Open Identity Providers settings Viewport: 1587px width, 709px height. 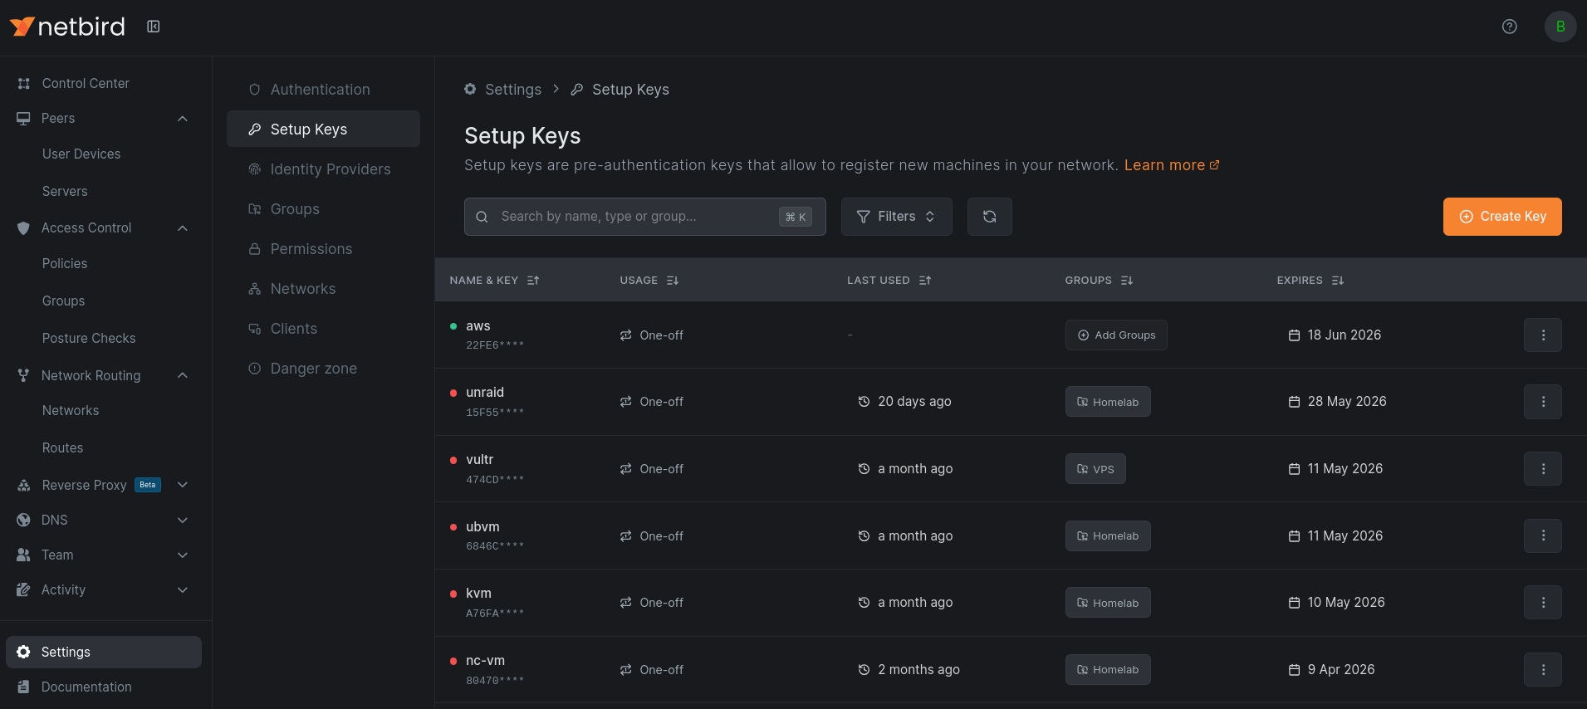(x=323, y=169)
